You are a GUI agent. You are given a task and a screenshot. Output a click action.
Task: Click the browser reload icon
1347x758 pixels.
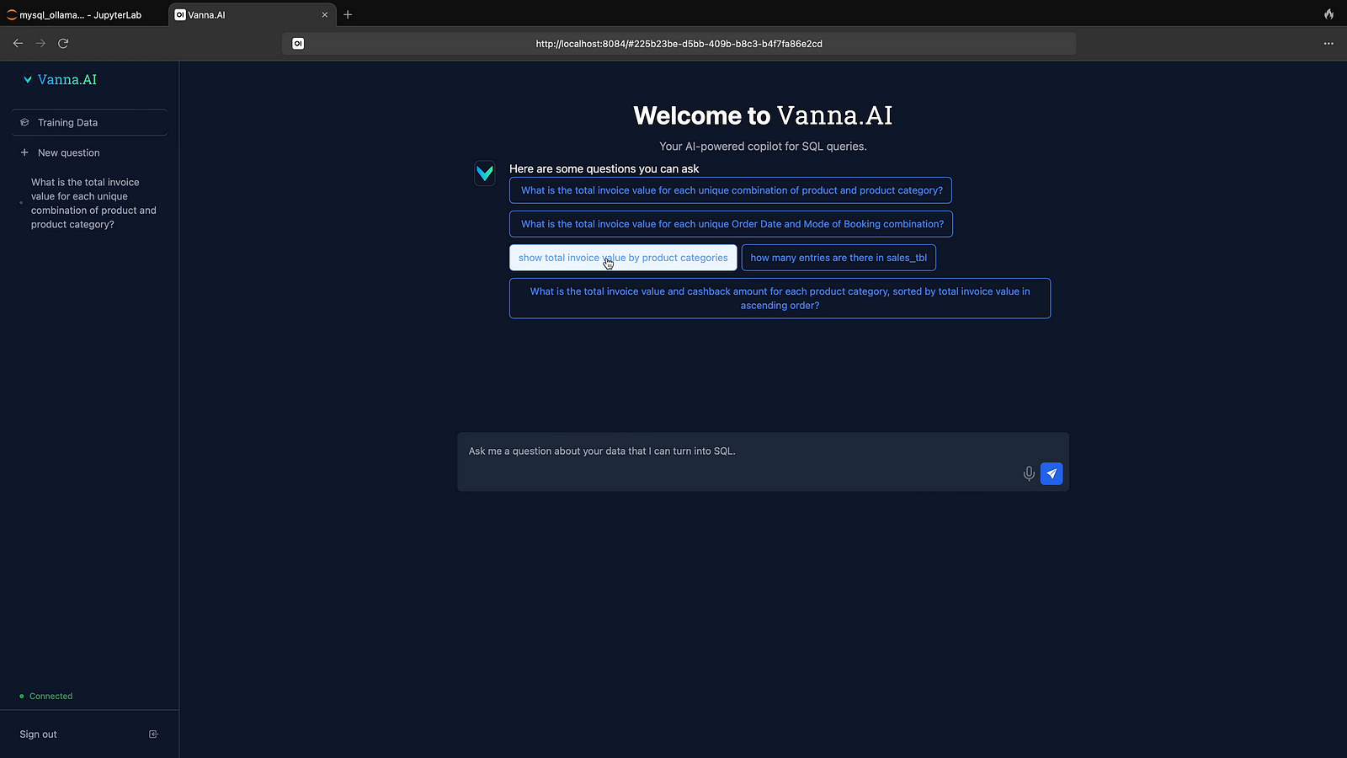coord(63,43)
